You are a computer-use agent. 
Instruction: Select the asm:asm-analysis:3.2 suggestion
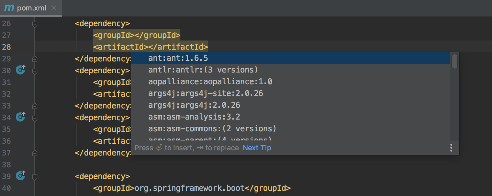(x=291, y=117)
